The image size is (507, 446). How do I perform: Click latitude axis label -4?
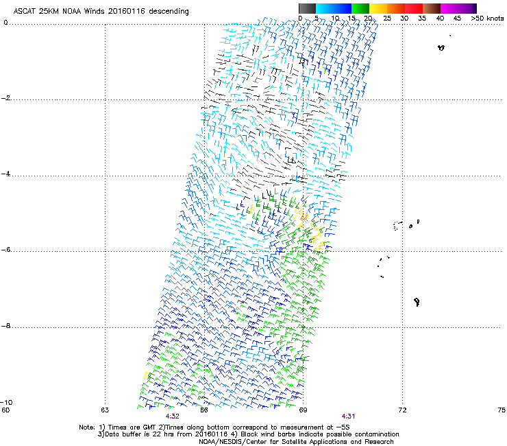(5, 174)
